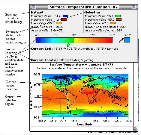Click 'Mean Value: 67.9' in Selection

pyautogui.click(x=97, y=23)
